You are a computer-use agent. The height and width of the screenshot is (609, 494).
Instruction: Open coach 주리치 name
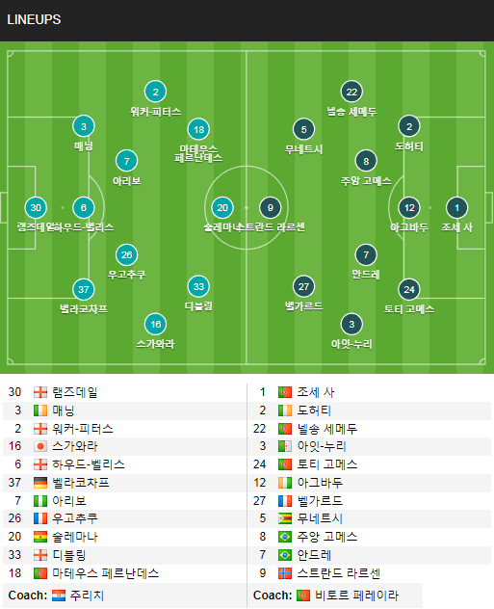[87, 596]
